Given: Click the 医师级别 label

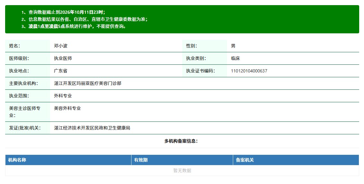Looking at the screenshot, I should pos(19,58).
